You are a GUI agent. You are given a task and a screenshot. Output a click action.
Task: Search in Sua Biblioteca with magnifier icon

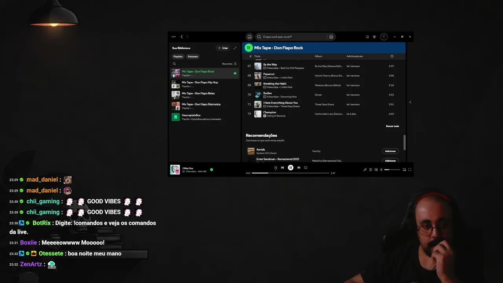coord(174,64)
